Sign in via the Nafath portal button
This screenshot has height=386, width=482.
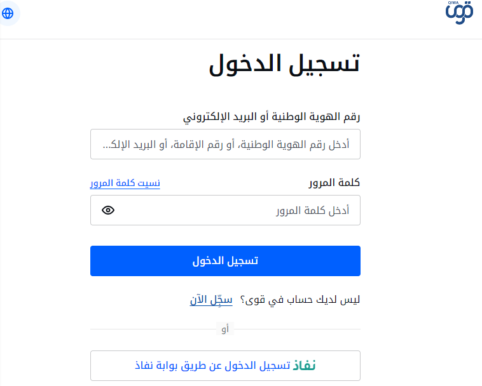[x=225, y=366]
